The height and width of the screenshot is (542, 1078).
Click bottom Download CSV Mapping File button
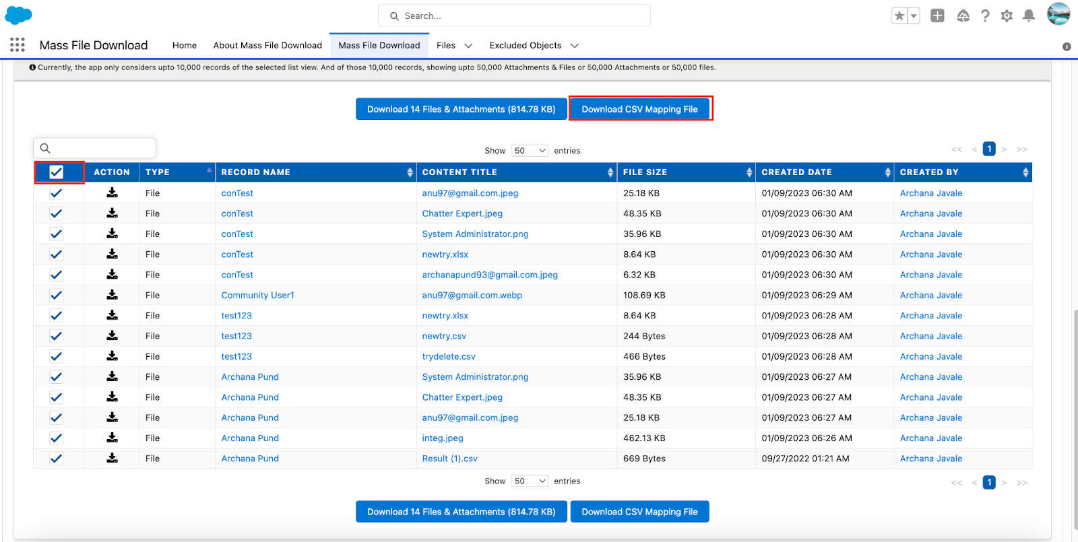(640, 512)
